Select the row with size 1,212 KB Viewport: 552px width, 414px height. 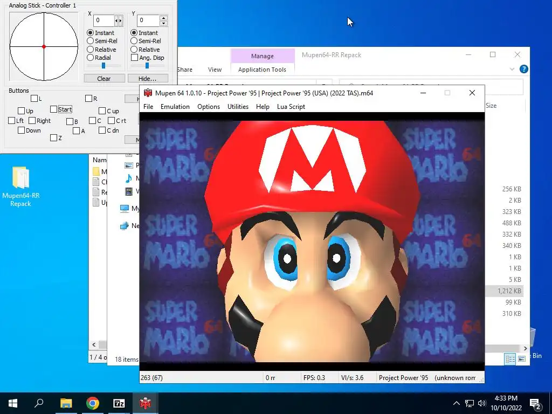point(504,291)
